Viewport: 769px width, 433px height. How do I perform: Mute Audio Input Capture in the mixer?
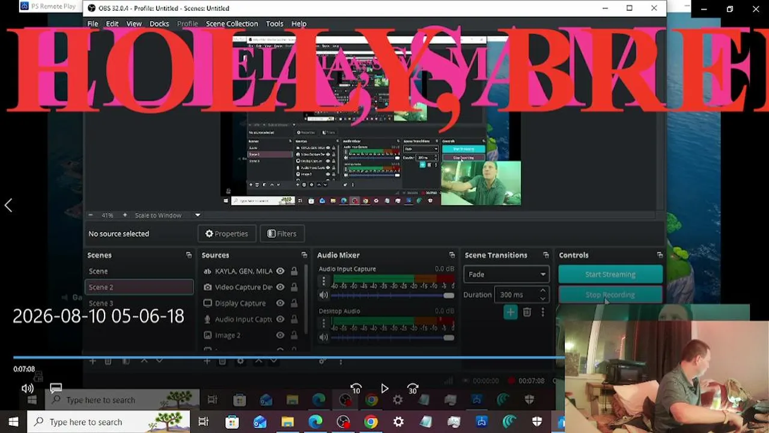[x=324, y=295]
